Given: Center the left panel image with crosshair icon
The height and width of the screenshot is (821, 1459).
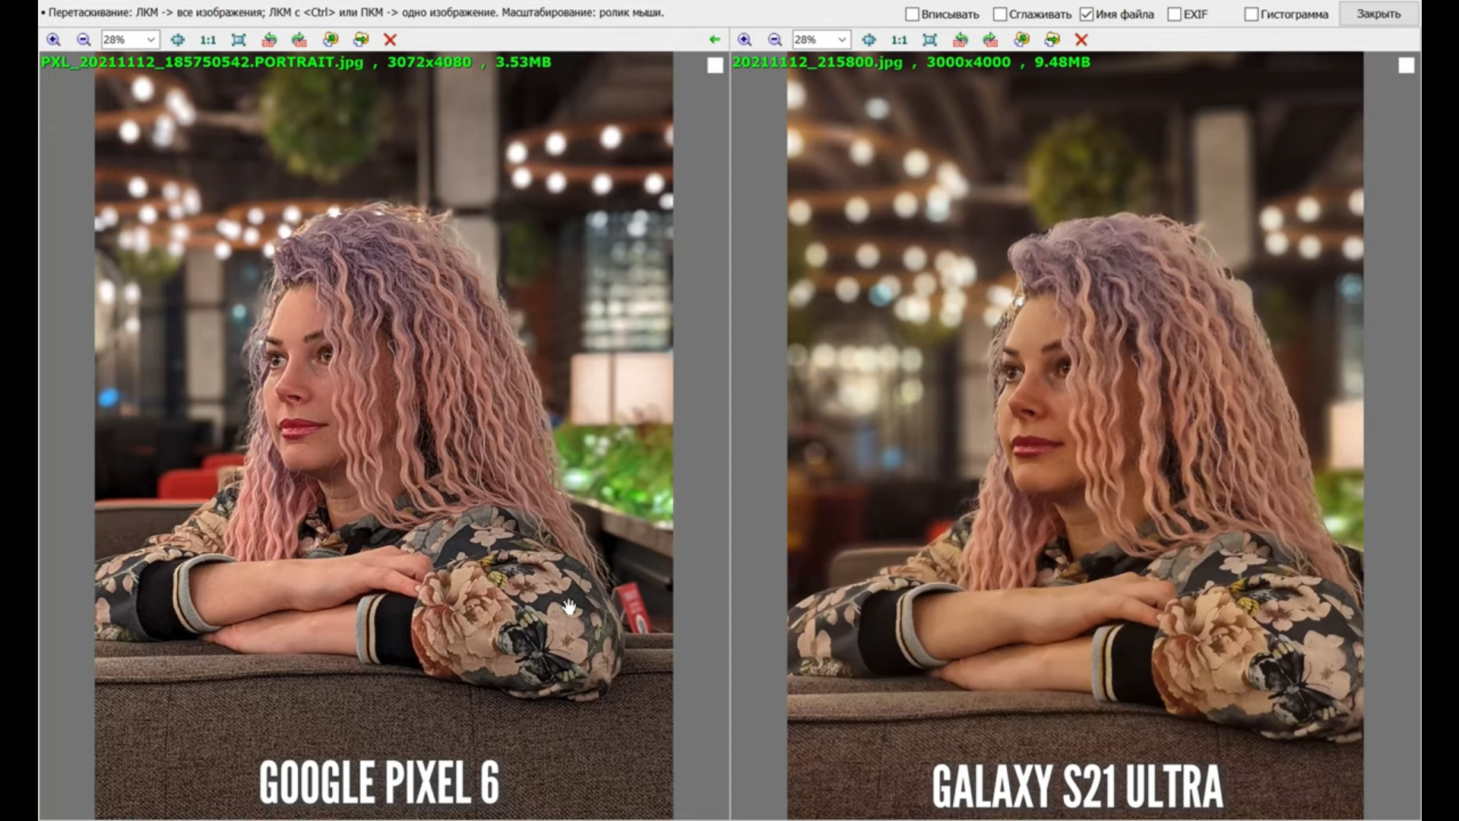Looking at the screenshot, I should coord(177,40).
